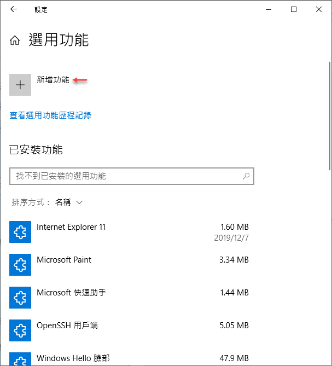
Task: Click the 已安裝功能 heading
Action: click(36, 149)
